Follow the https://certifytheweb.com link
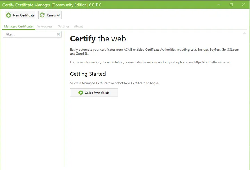The image size is (250, 170). click(x=210, y=62)
